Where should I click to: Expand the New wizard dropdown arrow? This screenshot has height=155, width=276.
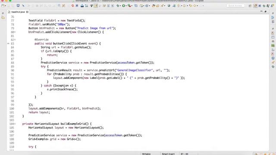(6, 6)
